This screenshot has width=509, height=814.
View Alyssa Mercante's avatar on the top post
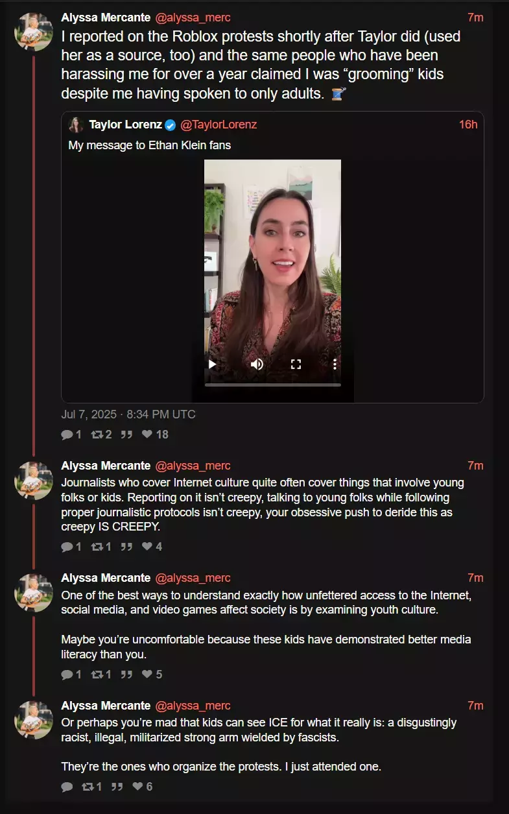[x=34, y=31]
